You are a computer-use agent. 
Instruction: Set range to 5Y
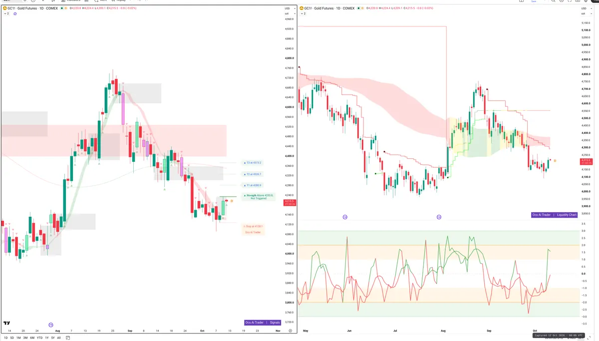click(x=53, y=338)
